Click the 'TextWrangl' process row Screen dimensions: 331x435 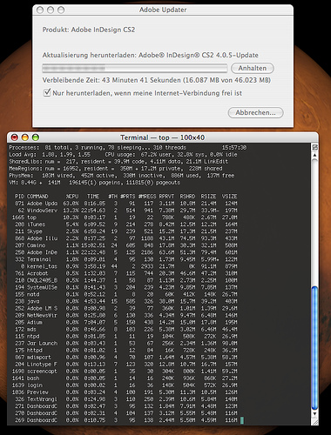coord(125,399)
